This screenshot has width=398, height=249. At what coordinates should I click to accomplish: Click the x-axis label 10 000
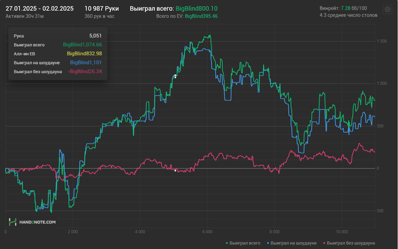coord(342,232)
